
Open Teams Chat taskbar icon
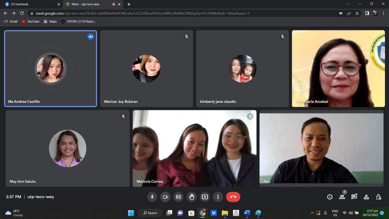point(180,213)
